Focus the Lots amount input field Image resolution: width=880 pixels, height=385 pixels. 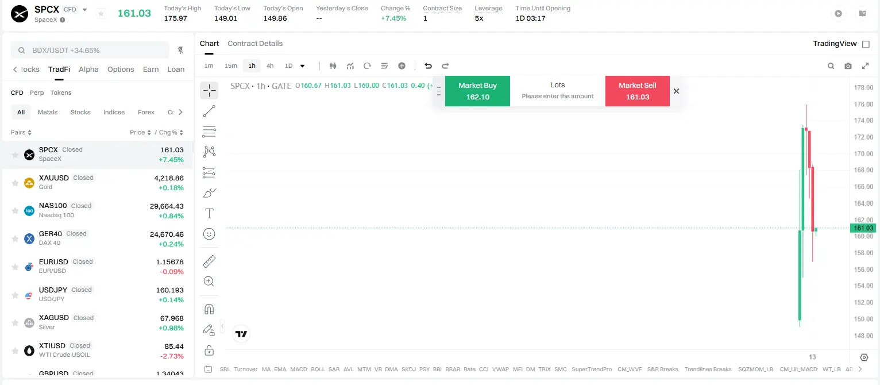point(558,96)
